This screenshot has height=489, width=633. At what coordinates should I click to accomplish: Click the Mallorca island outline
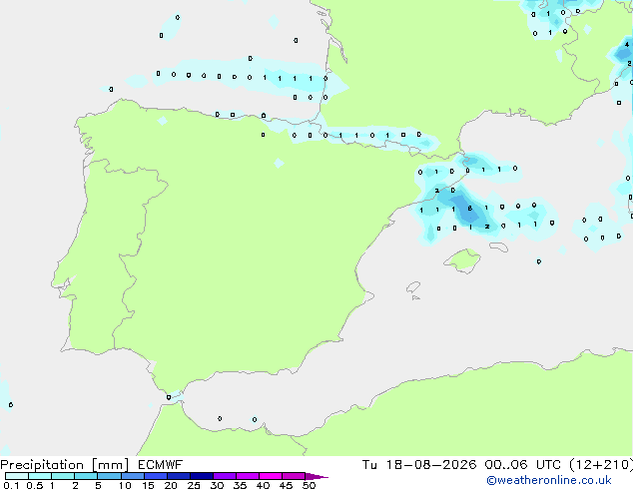pos(462,260)
